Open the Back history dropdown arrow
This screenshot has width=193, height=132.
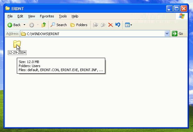[x=25, y=25]
